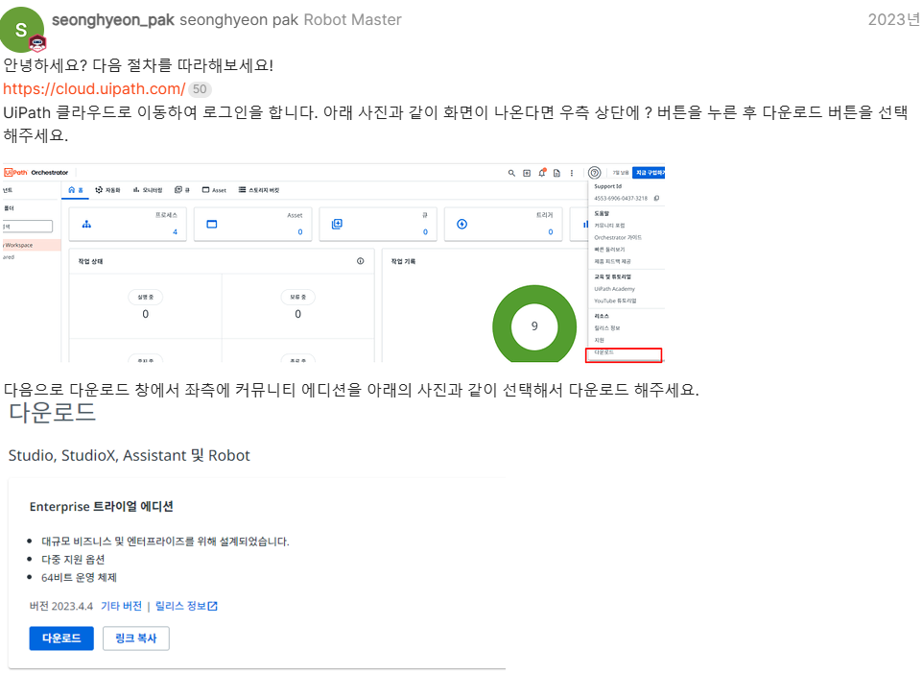
Task: Click the Asset card window icon
Action: [x=212, y=224]
